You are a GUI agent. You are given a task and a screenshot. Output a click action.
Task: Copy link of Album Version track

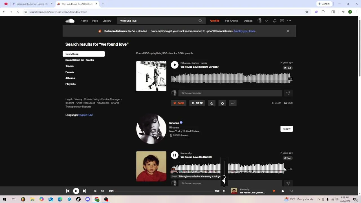click(222, 103)
